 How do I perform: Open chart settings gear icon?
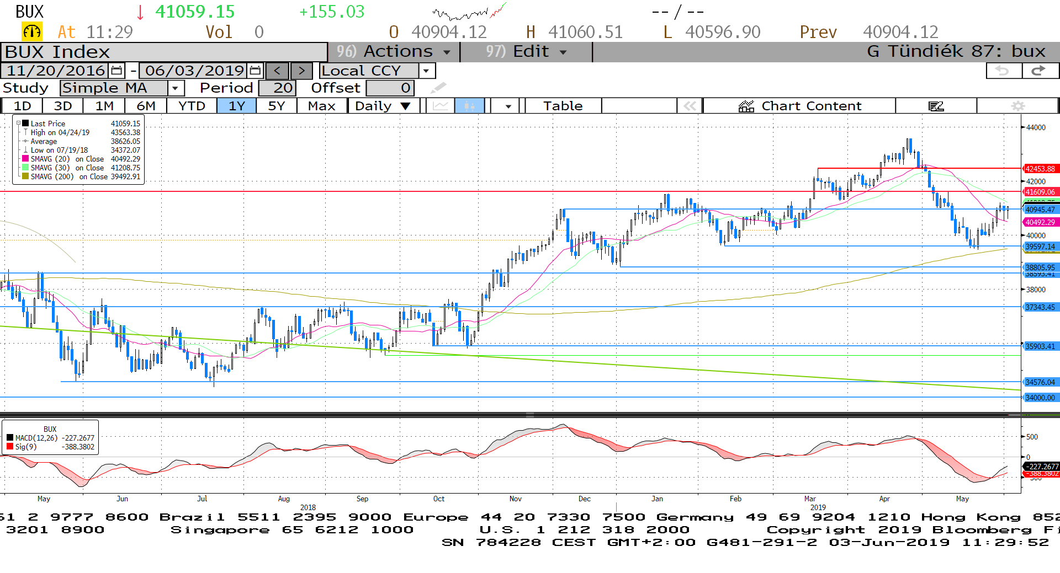(1018, 106)
